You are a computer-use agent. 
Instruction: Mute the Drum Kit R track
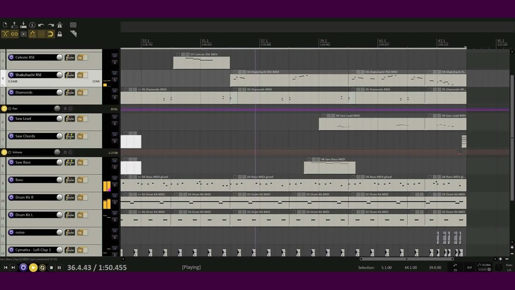coord(115,196)
